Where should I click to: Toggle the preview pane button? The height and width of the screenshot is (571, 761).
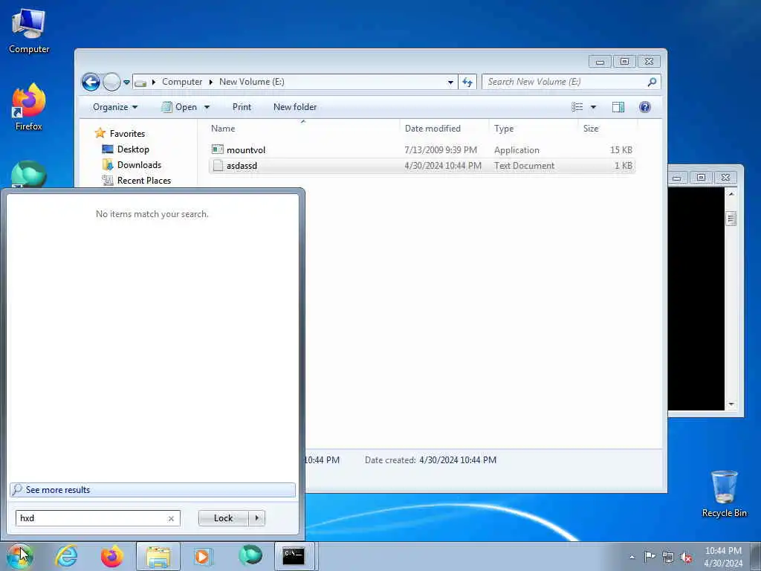click(618, 107)
